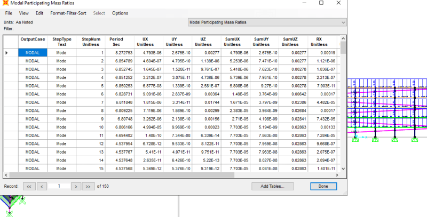Click the current row indicator arrow on row 1
Viewport: 427px width, 217px height.
[x=6, y=53]
